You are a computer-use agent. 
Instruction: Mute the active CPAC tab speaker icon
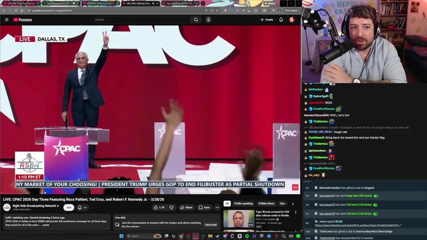coord(153,3)
